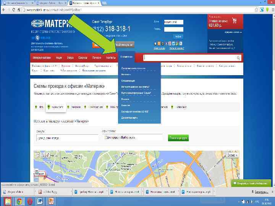Click the second download bar item

pyautogui.click(x=54, y=192)
